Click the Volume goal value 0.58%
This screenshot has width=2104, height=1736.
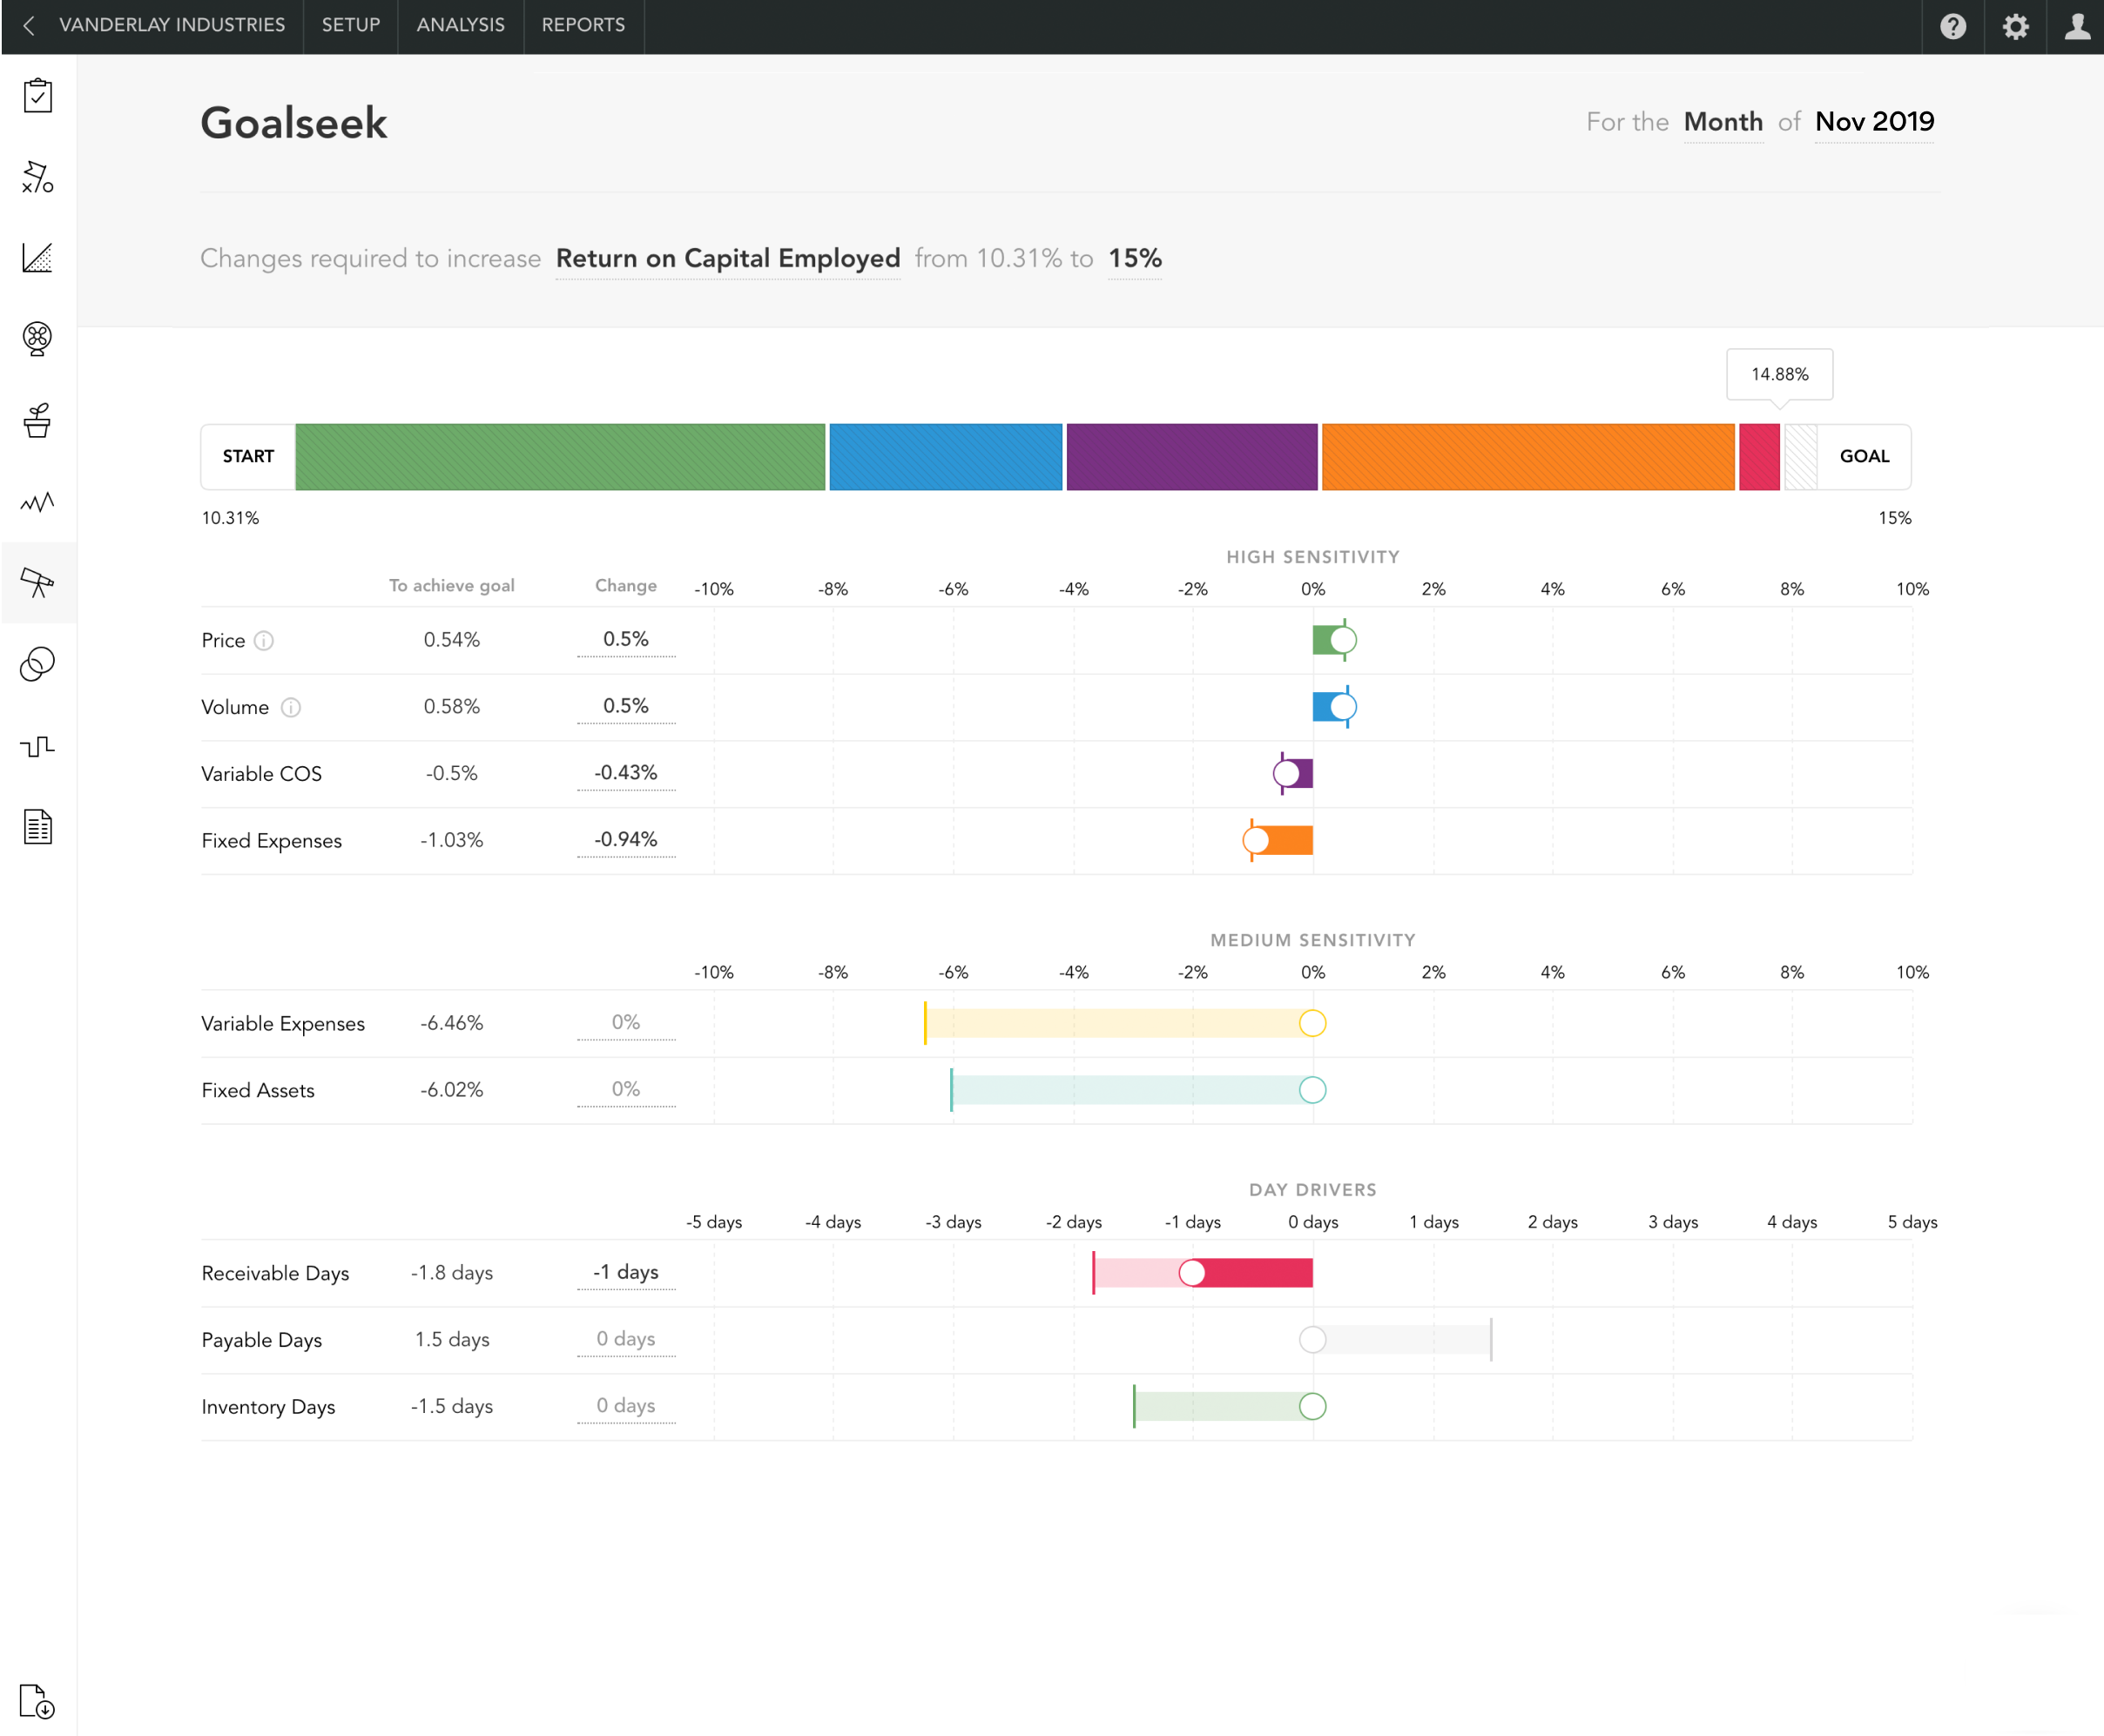(452, 707)
